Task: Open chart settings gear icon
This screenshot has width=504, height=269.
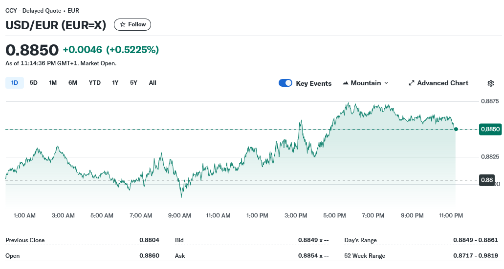Action: click(x=490, y=83)
